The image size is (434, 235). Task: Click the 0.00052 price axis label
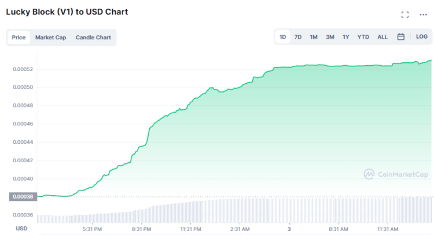pos(23,69)
